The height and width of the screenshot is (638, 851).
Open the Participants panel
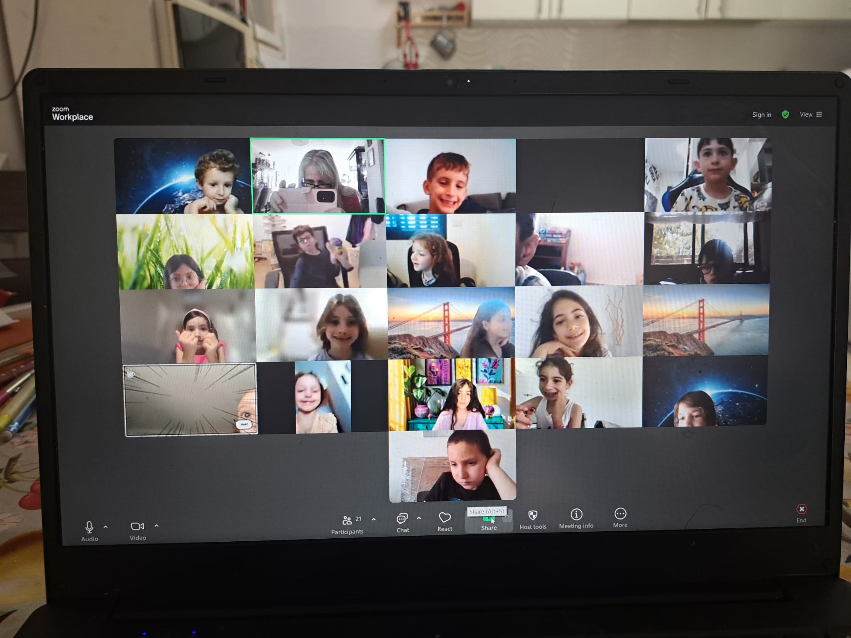click(x=347, y=520)
